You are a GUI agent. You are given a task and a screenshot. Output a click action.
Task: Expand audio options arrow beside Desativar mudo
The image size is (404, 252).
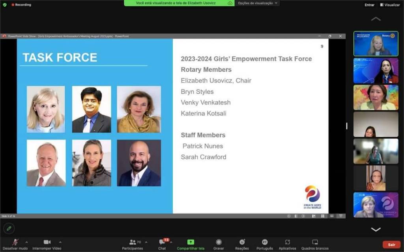[x=26, y=242]
